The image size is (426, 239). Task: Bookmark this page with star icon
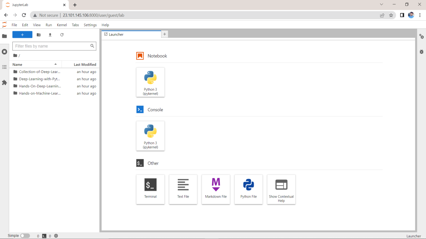coord(391,15)
